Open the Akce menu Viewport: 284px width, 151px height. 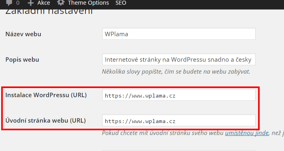coord(43,3)
